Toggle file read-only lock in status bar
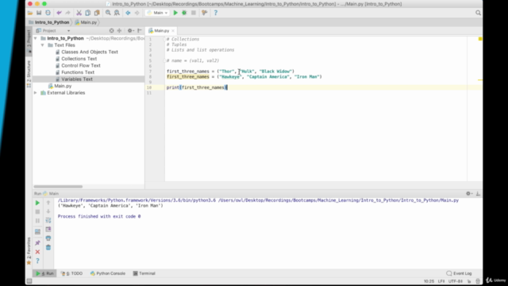This screenshot has width=508, height=286. [x=469, y=281]
